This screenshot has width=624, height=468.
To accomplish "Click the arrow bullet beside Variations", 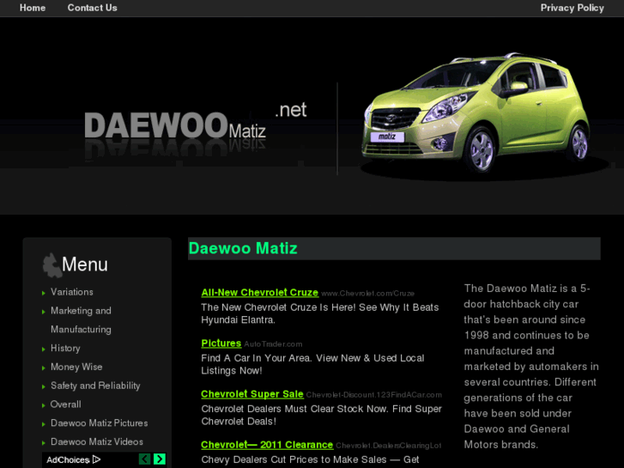I will pos(44,293).
